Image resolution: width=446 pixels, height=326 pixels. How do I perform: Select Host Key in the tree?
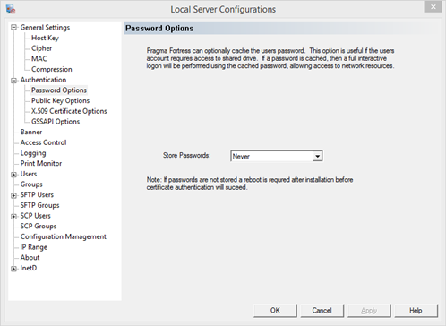pos(45,38)
